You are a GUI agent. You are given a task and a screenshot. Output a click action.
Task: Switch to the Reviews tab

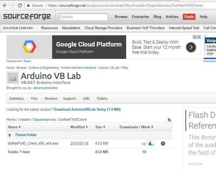(x=51, y=98)
